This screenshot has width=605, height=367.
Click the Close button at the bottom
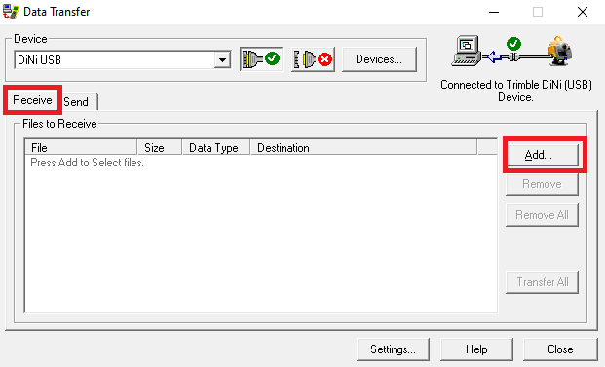point(560,349)
